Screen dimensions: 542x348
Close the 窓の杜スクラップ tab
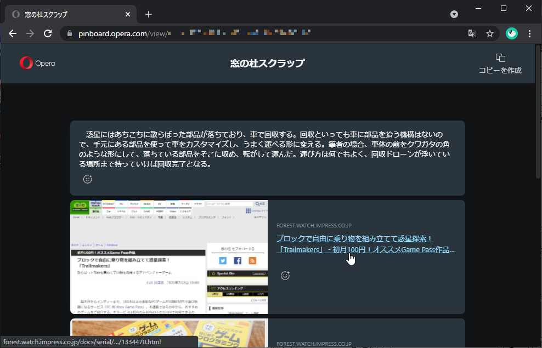(x=128, y=14)
